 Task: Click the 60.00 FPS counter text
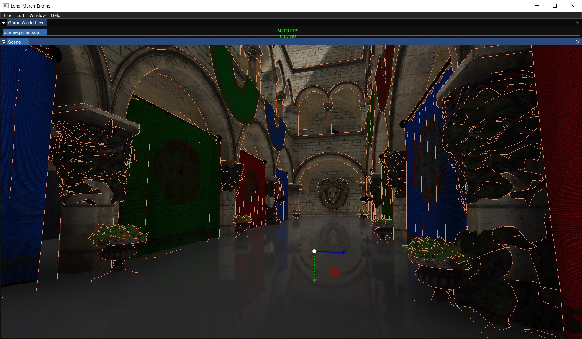(288, 31)
